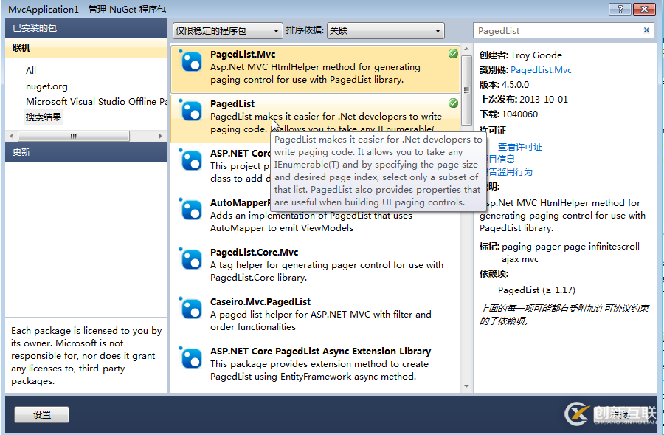Image resolution: width=664 pixels, height=435 pixels.
Task: Click the AutoMapper package icon
Action: click(190, 210)
